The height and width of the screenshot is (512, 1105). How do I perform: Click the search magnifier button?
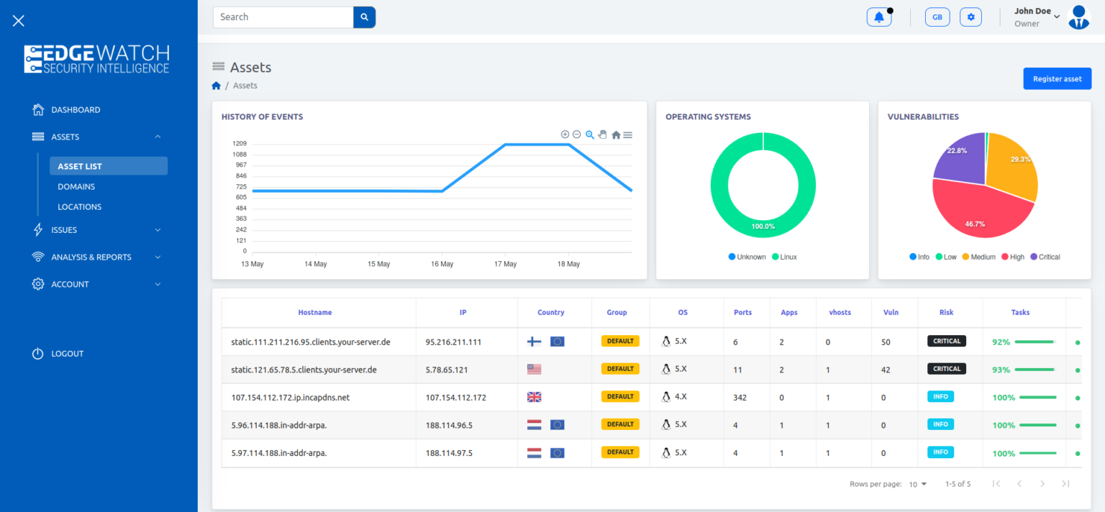(364, 17)
